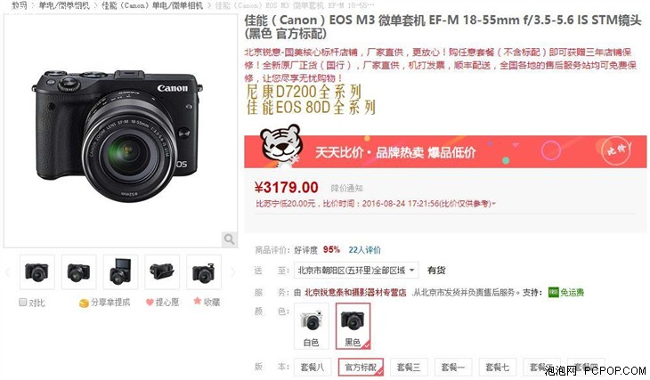Click the heart icon for 提心愿

pyautogui.click(x=150, y=303)
